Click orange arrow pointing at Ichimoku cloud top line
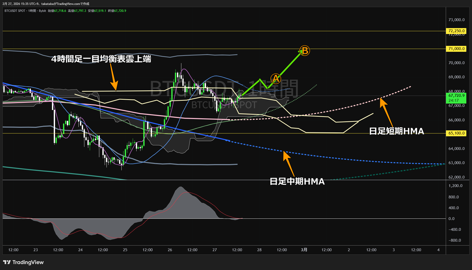Viewport: 472px width, 270px height. (113, 78)
